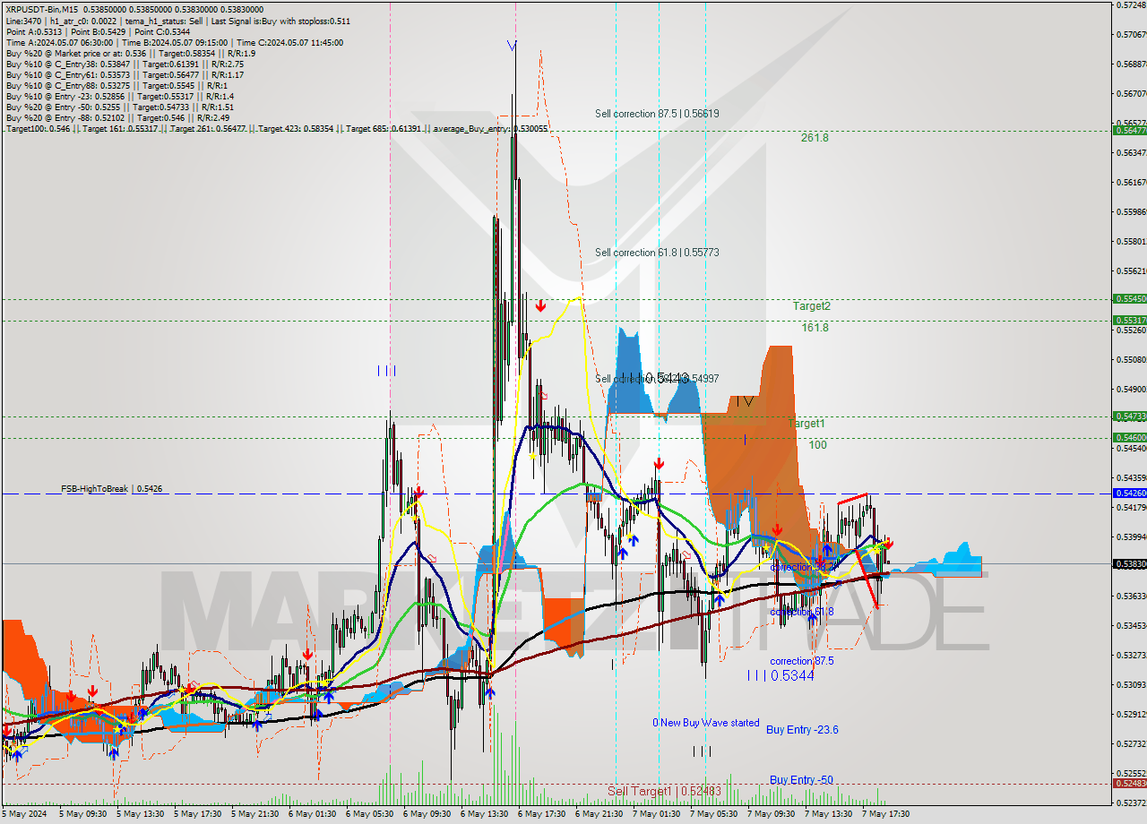
Task: Click the green 0.56477 price tag
Action: coord(1129,131)
